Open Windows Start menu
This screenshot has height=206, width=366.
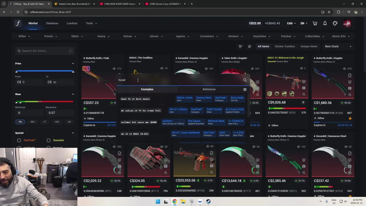pyautogui.click(x=158, y=201)
